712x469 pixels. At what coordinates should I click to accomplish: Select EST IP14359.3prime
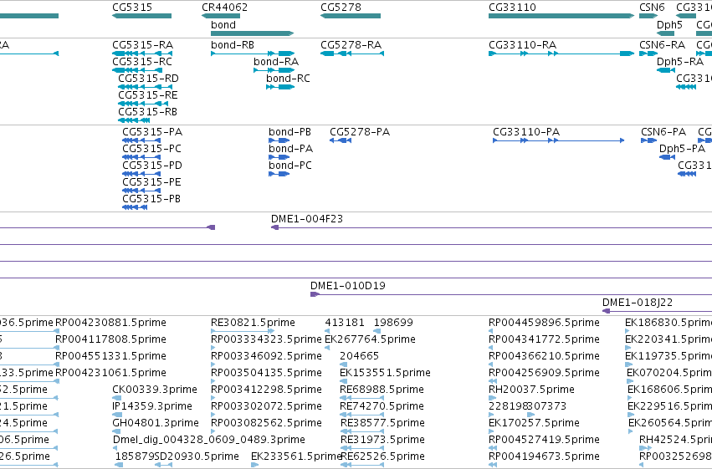pos(152,406)
